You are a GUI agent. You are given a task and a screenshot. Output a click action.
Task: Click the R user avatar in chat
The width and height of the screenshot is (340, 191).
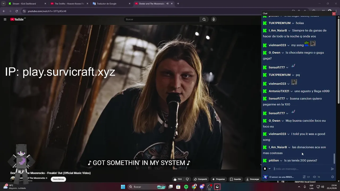click(265, 169)
